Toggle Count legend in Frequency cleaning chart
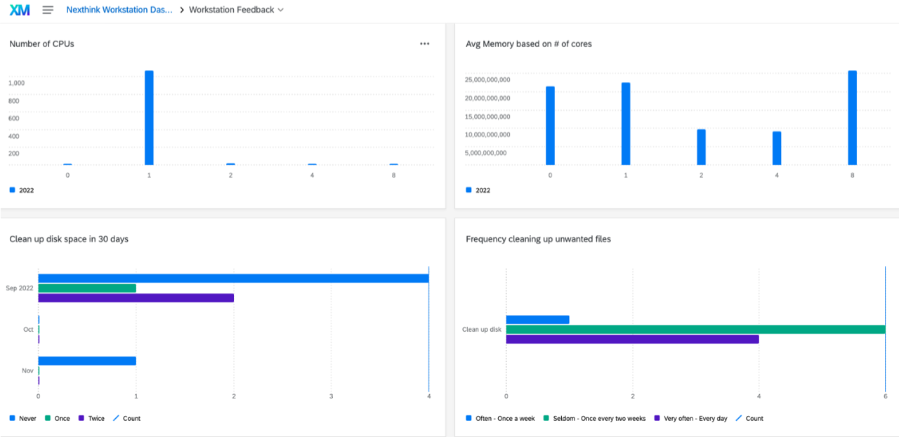 [x=749, y=418]
